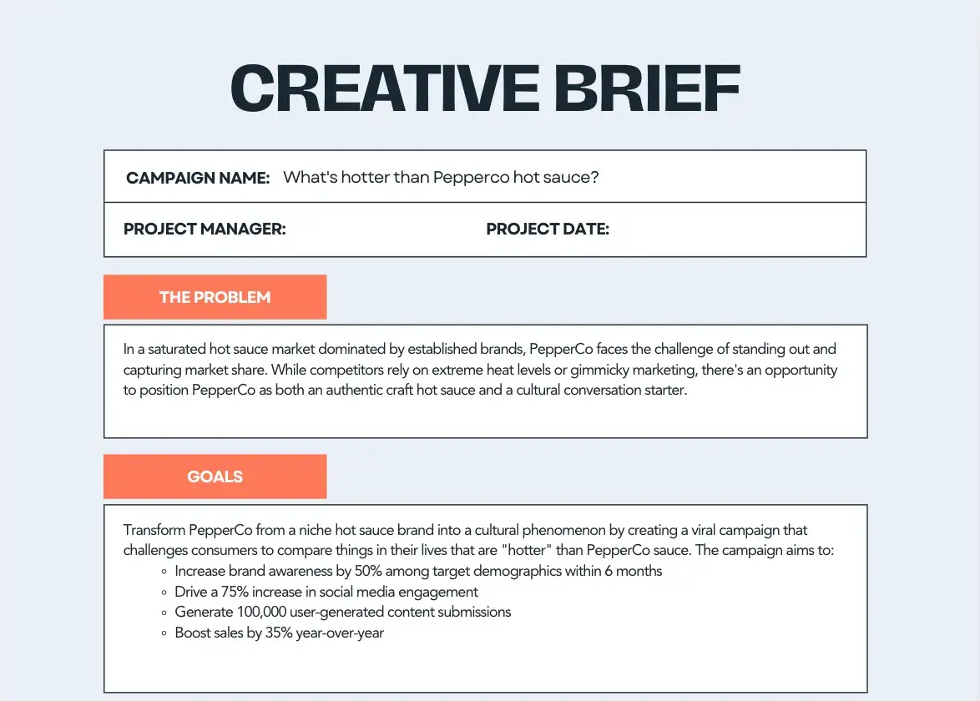Select the orange "GOALS" section header

(x=215, y=477)
